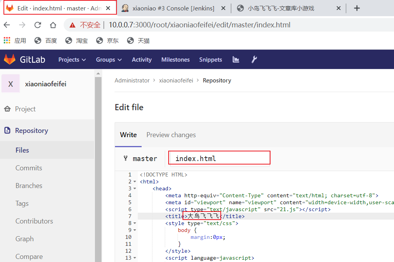Open a new browser tab
Image resolution: width=394 pixels, height=262 pixels.
click(357, 8)
